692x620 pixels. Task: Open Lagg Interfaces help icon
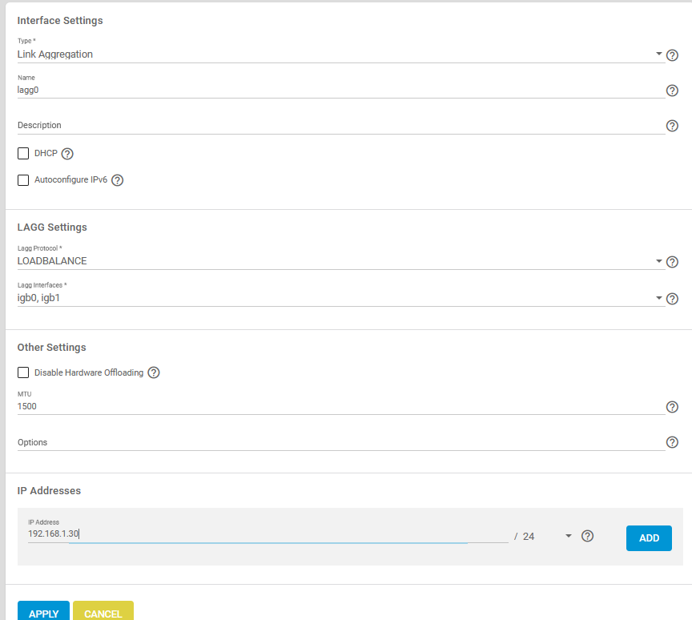coord(672,299)
